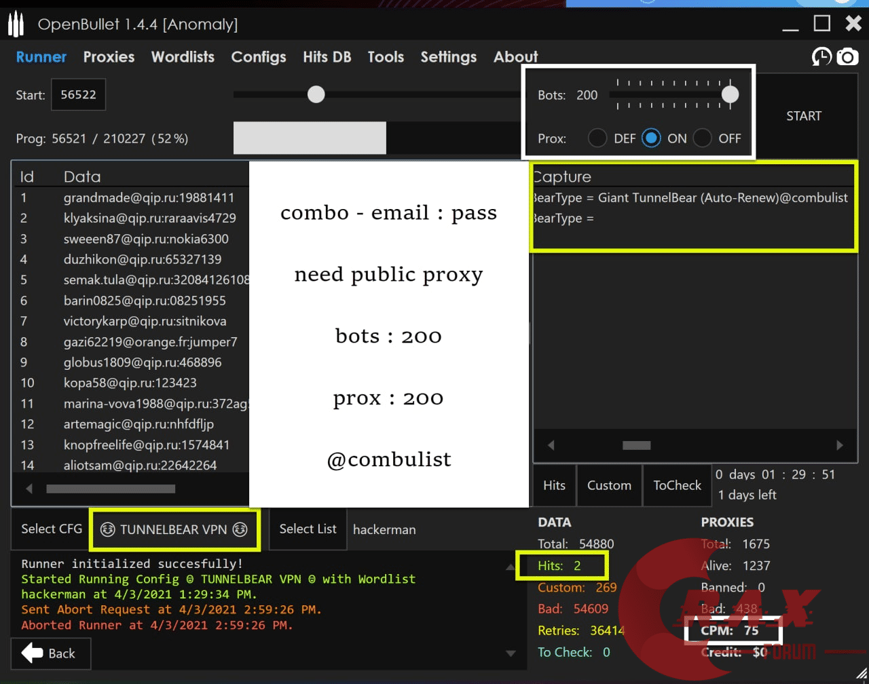
Task: Expand the log panel down arrow
Action: [511, 653]
